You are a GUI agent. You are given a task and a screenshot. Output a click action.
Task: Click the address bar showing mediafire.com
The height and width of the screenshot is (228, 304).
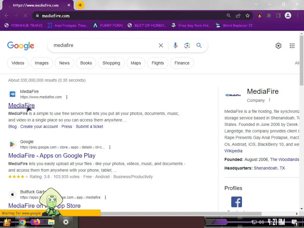click(x=128, y=16)
